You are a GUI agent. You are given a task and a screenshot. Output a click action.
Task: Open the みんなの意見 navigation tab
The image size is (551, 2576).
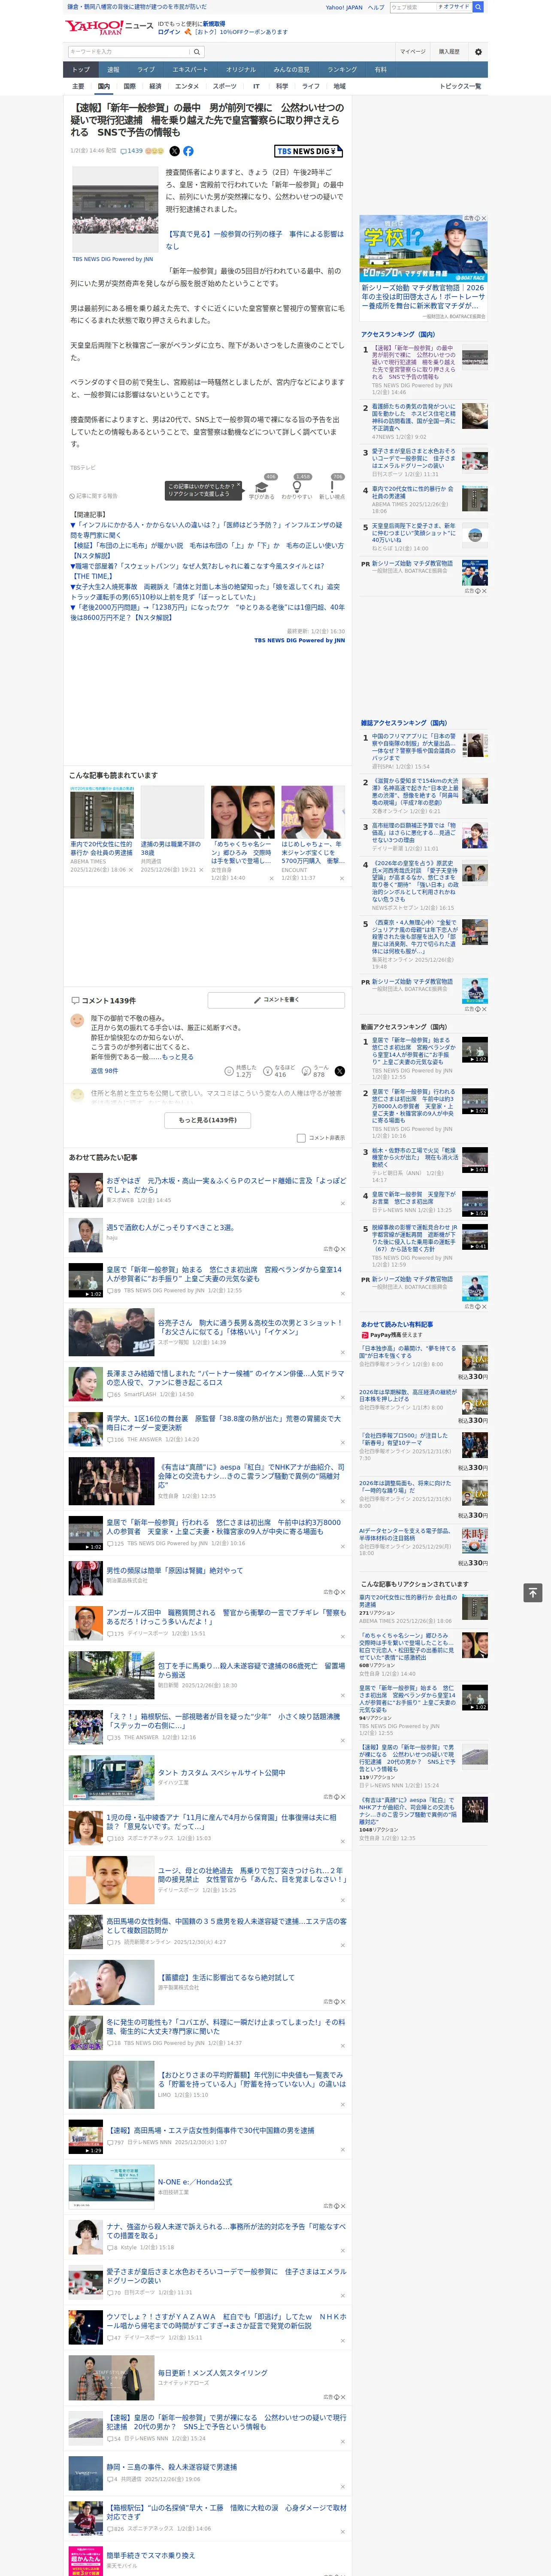(x=292, y=70)
